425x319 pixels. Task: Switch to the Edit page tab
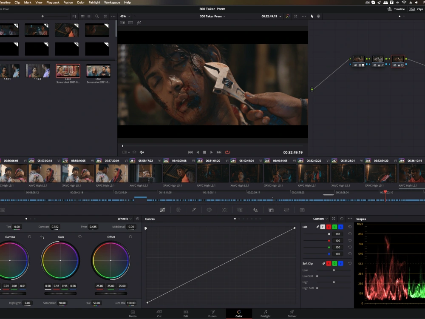[x=186, y=313]
